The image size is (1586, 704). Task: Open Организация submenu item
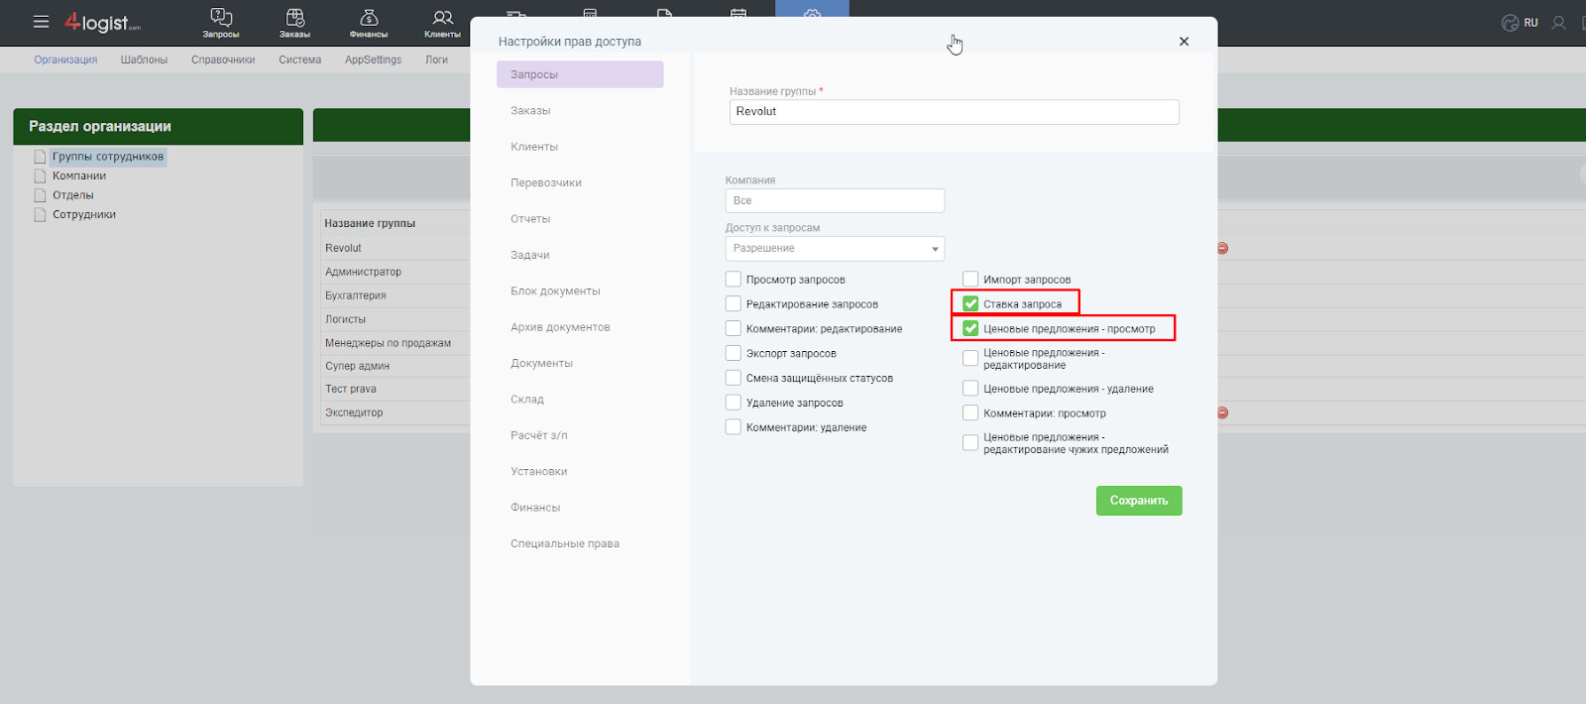pos(65,59)
